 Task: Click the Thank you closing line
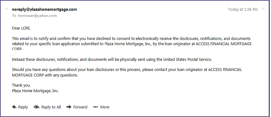22,85
